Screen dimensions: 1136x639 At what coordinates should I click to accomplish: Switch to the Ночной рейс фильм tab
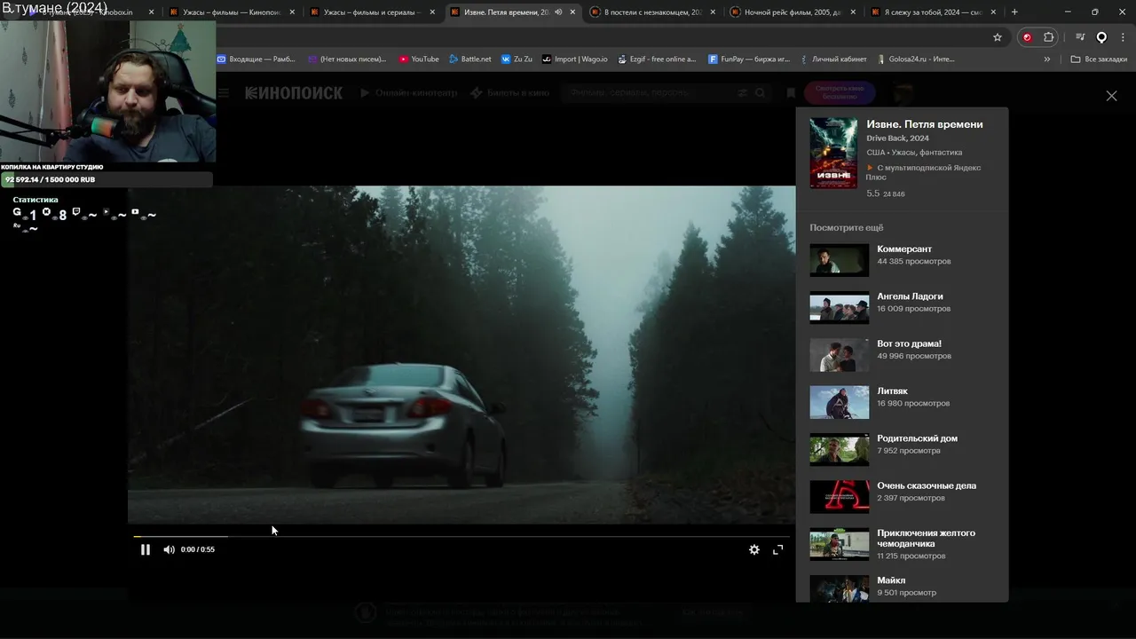click(792, 12)
